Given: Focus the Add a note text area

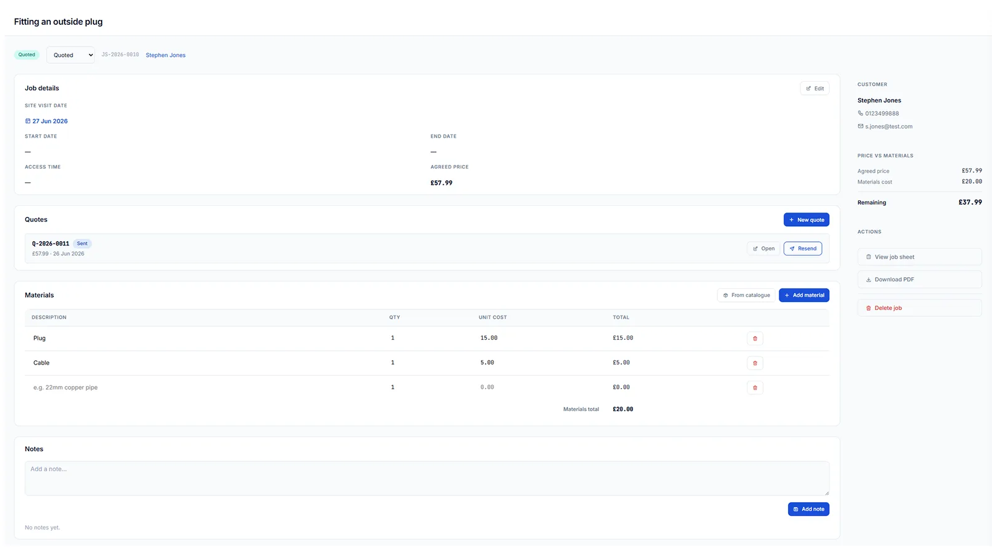Looking at the screenshot, I should [x=427, y=478].
